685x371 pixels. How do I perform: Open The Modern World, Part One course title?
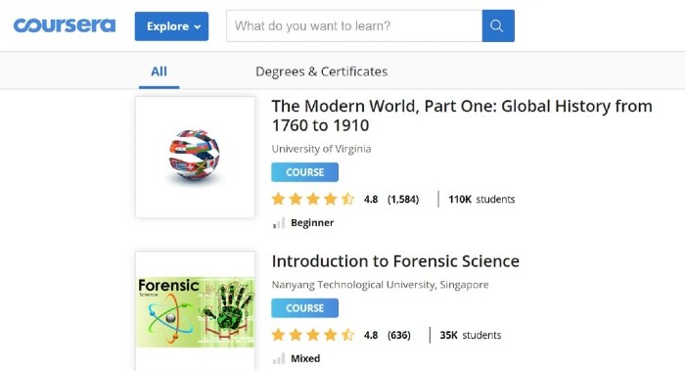tap(462, 116)
